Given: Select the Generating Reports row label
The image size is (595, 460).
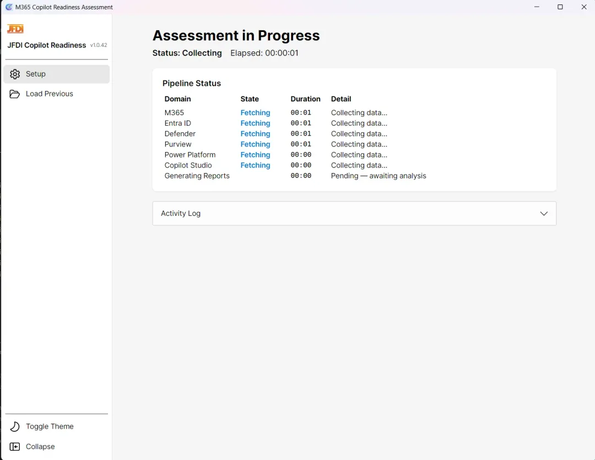Looking at the screenshot, I should click(x=197, y=176).
